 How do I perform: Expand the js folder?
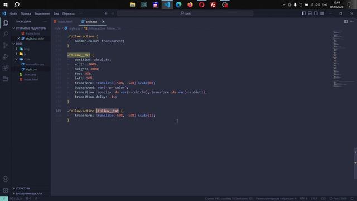[17, 54]
